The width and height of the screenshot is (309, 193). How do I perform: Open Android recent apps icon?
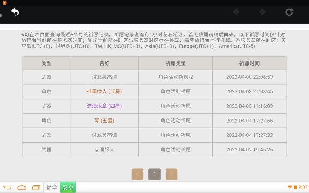36,187
